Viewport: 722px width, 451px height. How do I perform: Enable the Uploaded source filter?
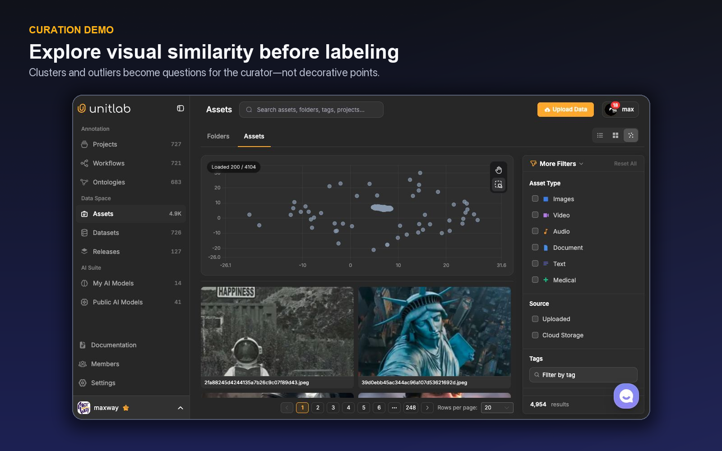[535, 319]
